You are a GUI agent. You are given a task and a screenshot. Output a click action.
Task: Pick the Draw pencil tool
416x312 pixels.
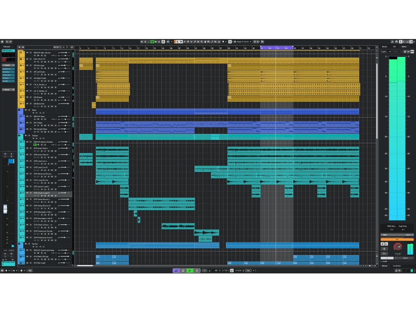[x=184, y=41]
